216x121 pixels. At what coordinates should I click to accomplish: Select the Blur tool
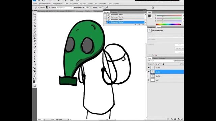pos(34,50)
